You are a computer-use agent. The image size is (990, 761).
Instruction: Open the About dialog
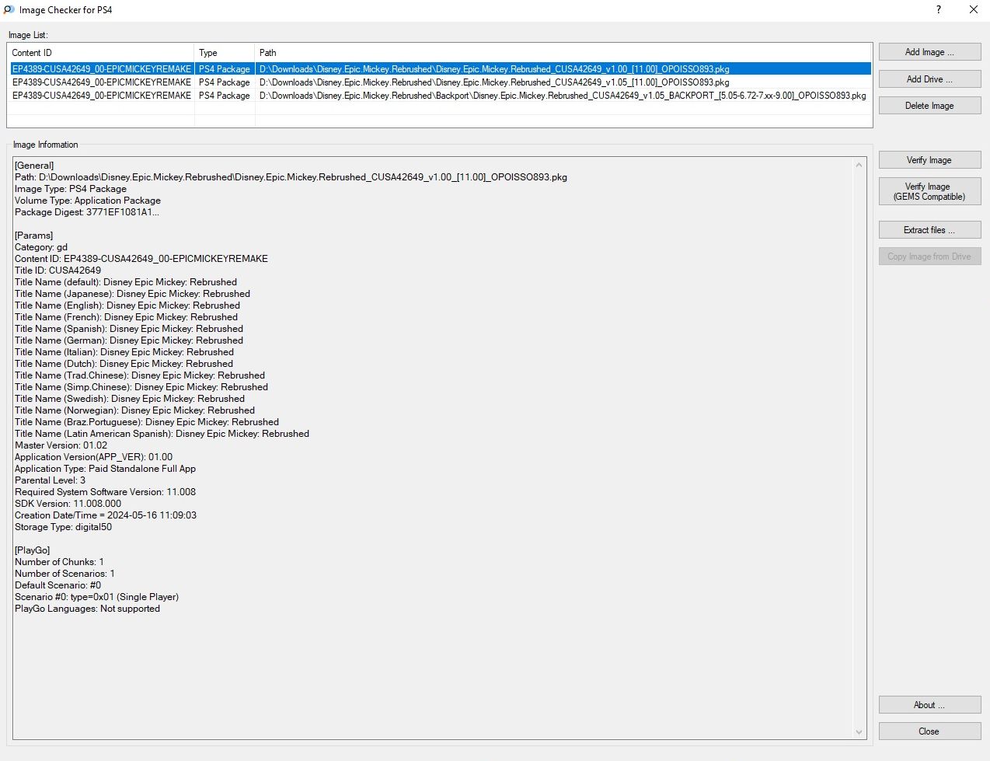[x=929, y=705]
